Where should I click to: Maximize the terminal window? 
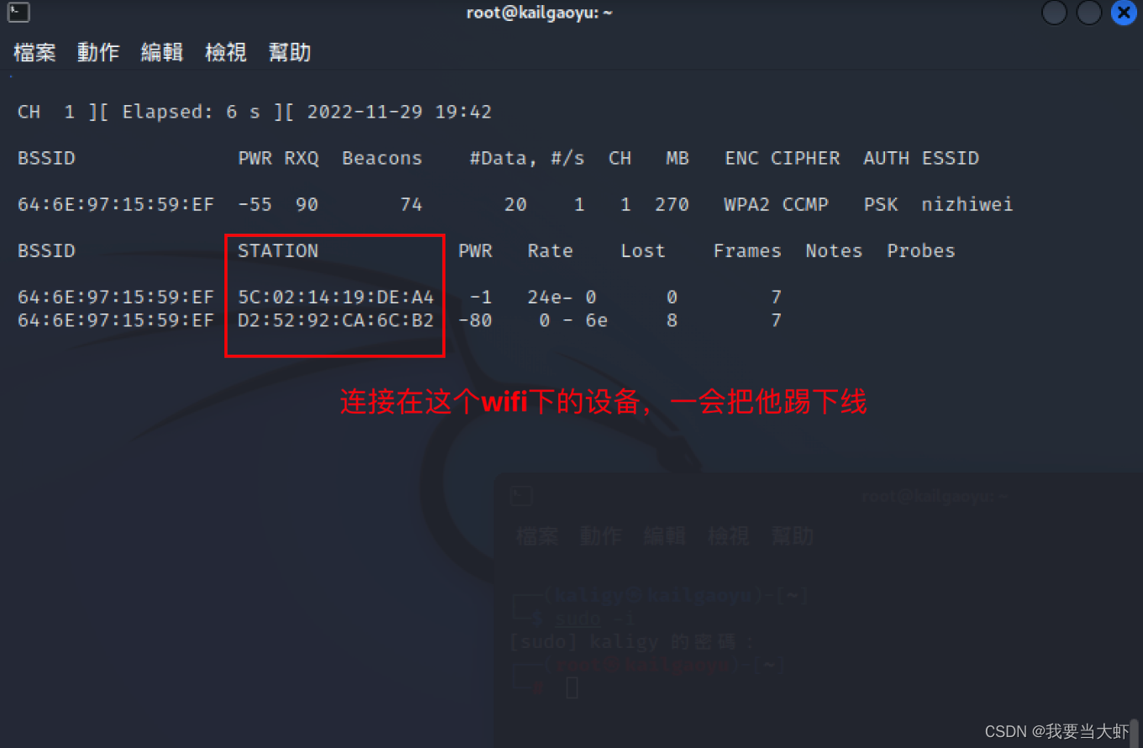[x=1088, y=13]
